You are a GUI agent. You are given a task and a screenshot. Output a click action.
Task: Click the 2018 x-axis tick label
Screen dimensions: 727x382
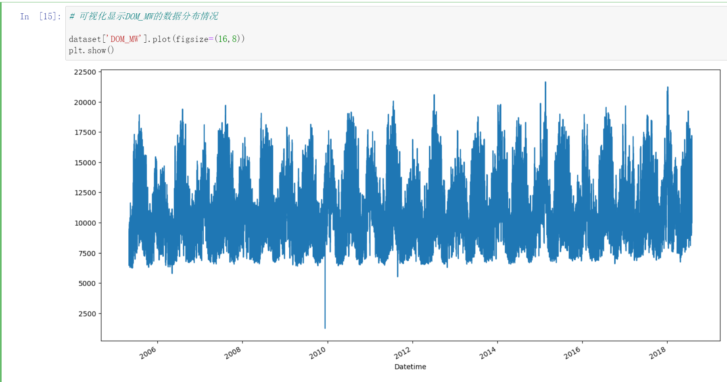point(657,353)
